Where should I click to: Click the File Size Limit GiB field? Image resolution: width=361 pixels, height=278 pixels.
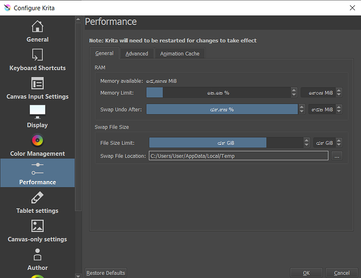point(324,143)
